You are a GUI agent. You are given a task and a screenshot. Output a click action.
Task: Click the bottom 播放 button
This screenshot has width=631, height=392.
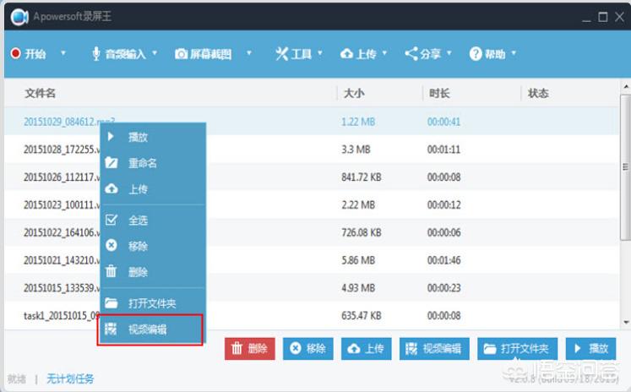point(590,348)
